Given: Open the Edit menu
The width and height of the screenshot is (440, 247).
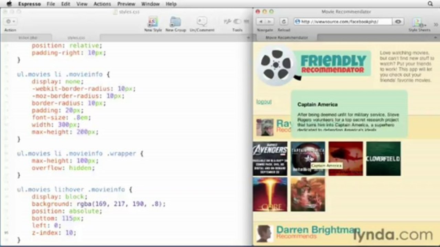Looking at the screenshot, I should 66,4.
